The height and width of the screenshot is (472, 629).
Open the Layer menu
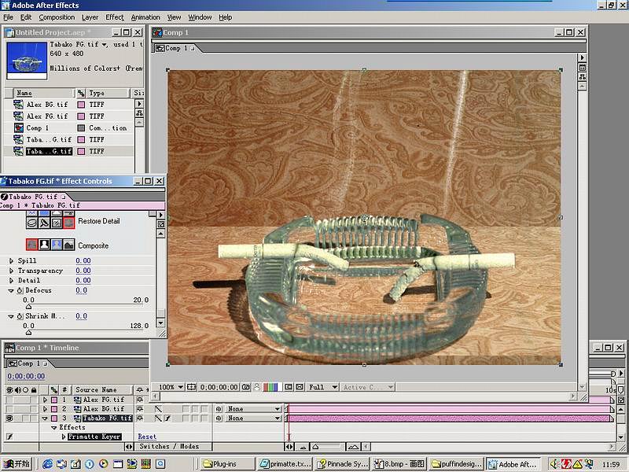tap(90, 17)
